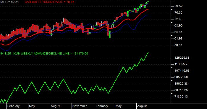Click the 98535.50 axis value
The image size is (207, 109).
click(181, 77)
